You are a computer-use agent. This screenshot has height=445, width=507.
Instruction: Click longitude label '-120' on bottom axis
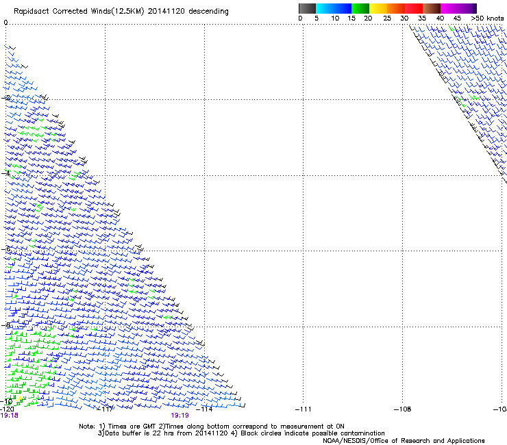click(7, 409)
